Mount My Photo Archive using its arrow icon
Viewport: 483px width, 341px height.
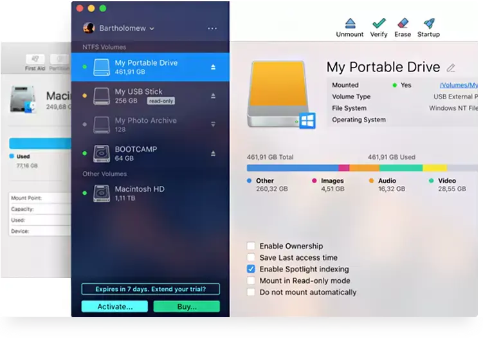[x=213, y=124]
